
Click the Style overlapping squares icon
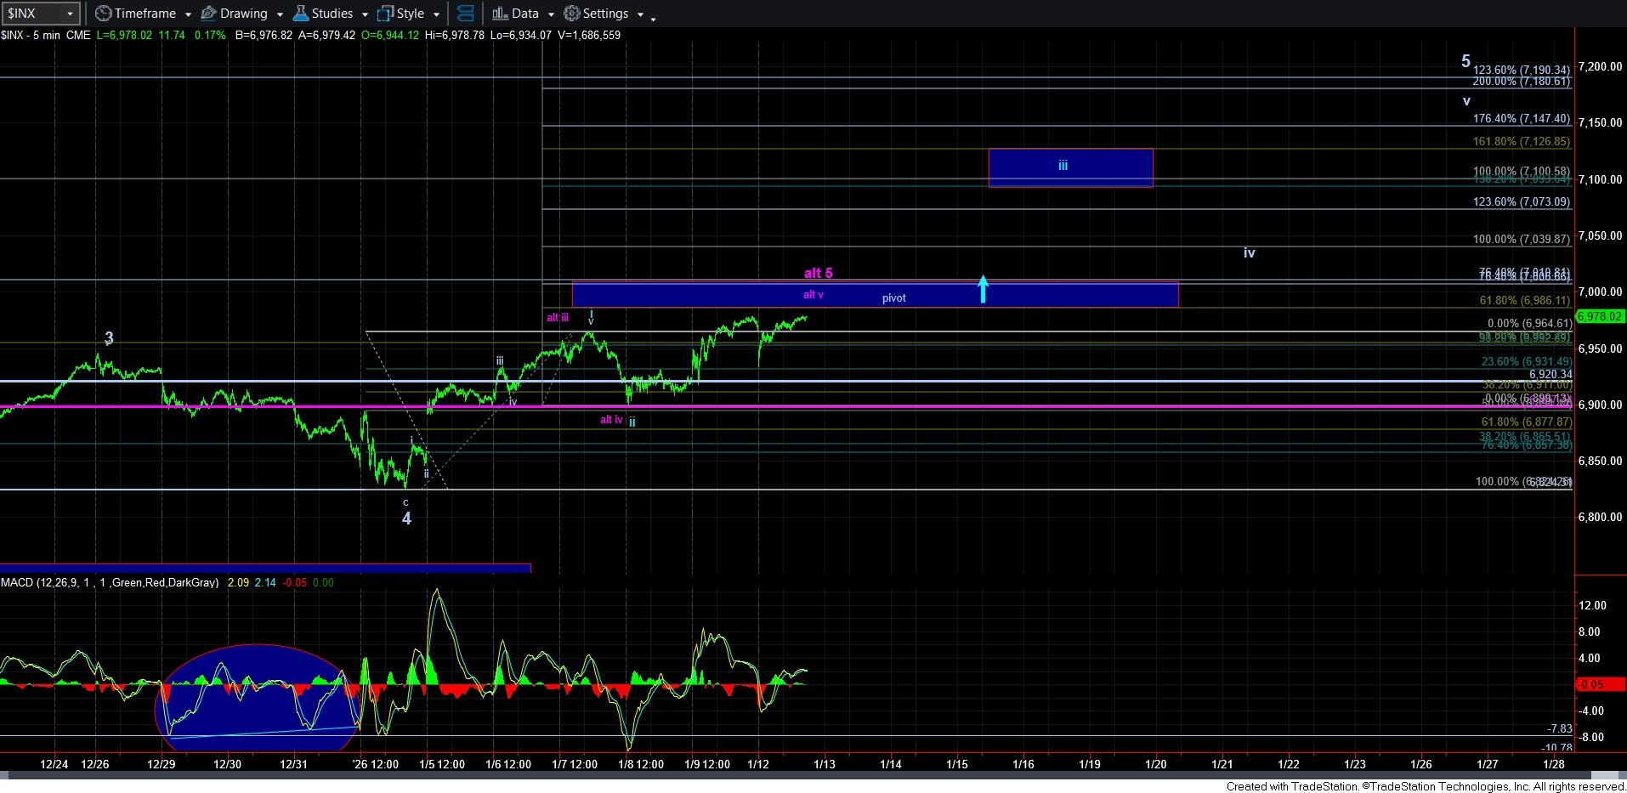pos(385,14)
